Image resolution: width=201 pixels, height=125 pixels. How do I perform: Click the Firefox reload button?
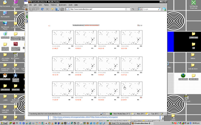42,9
